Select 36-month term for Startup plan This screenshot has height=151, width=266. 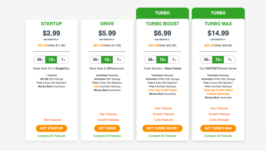[x=40, y=60]
